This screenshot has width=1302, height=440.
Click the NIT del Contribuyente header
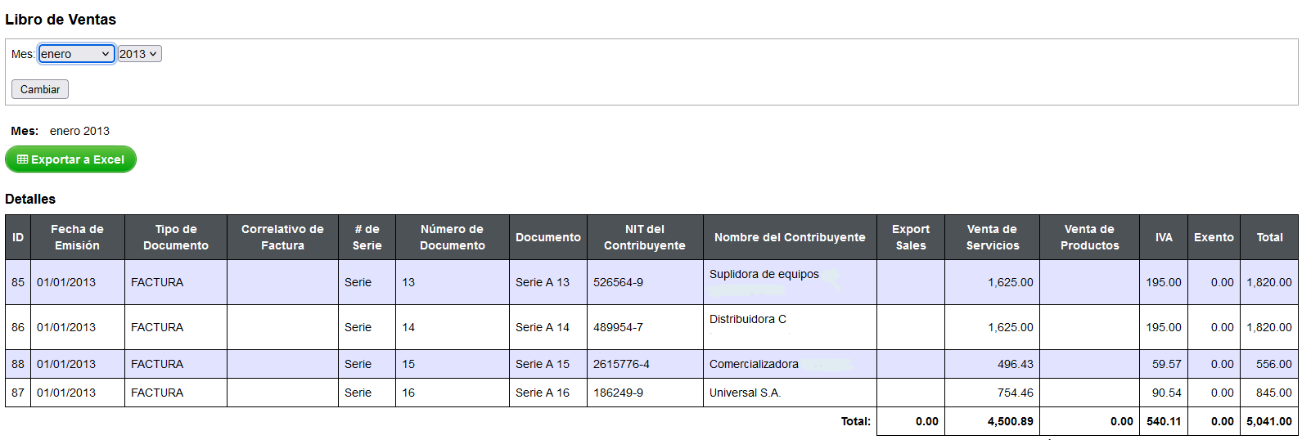[x=645, y=237]
